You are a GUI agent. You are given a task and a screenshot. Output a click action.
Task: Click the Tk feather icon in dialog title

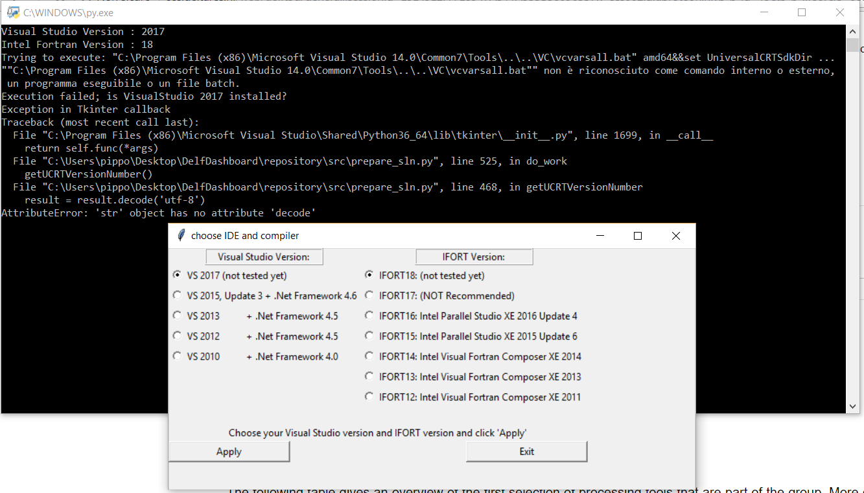[181, 236]
